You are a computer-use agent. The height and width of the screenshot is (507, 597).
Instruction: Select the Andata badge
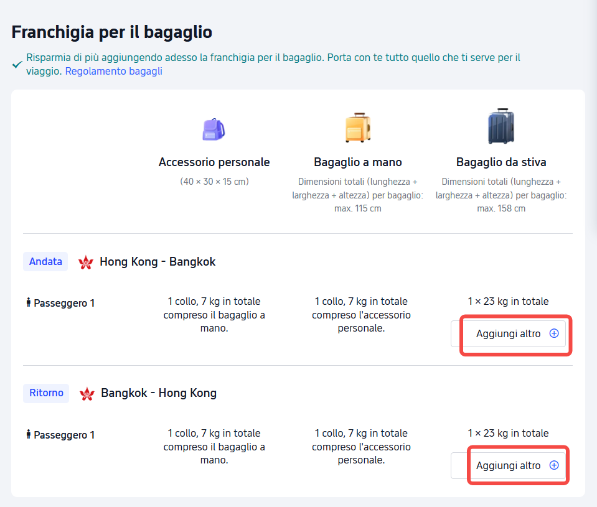45,261
